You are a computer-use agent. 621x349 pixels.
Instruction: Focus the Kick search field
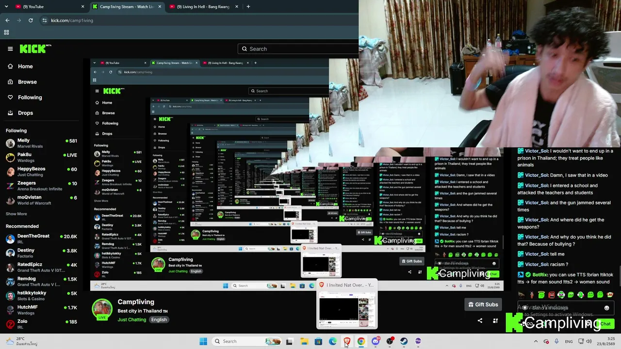pos(298,49)
